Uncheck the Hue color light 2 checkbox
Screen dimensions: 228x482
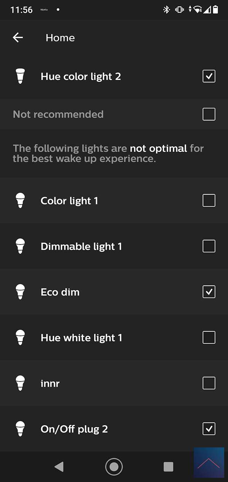tap(209, 76)
